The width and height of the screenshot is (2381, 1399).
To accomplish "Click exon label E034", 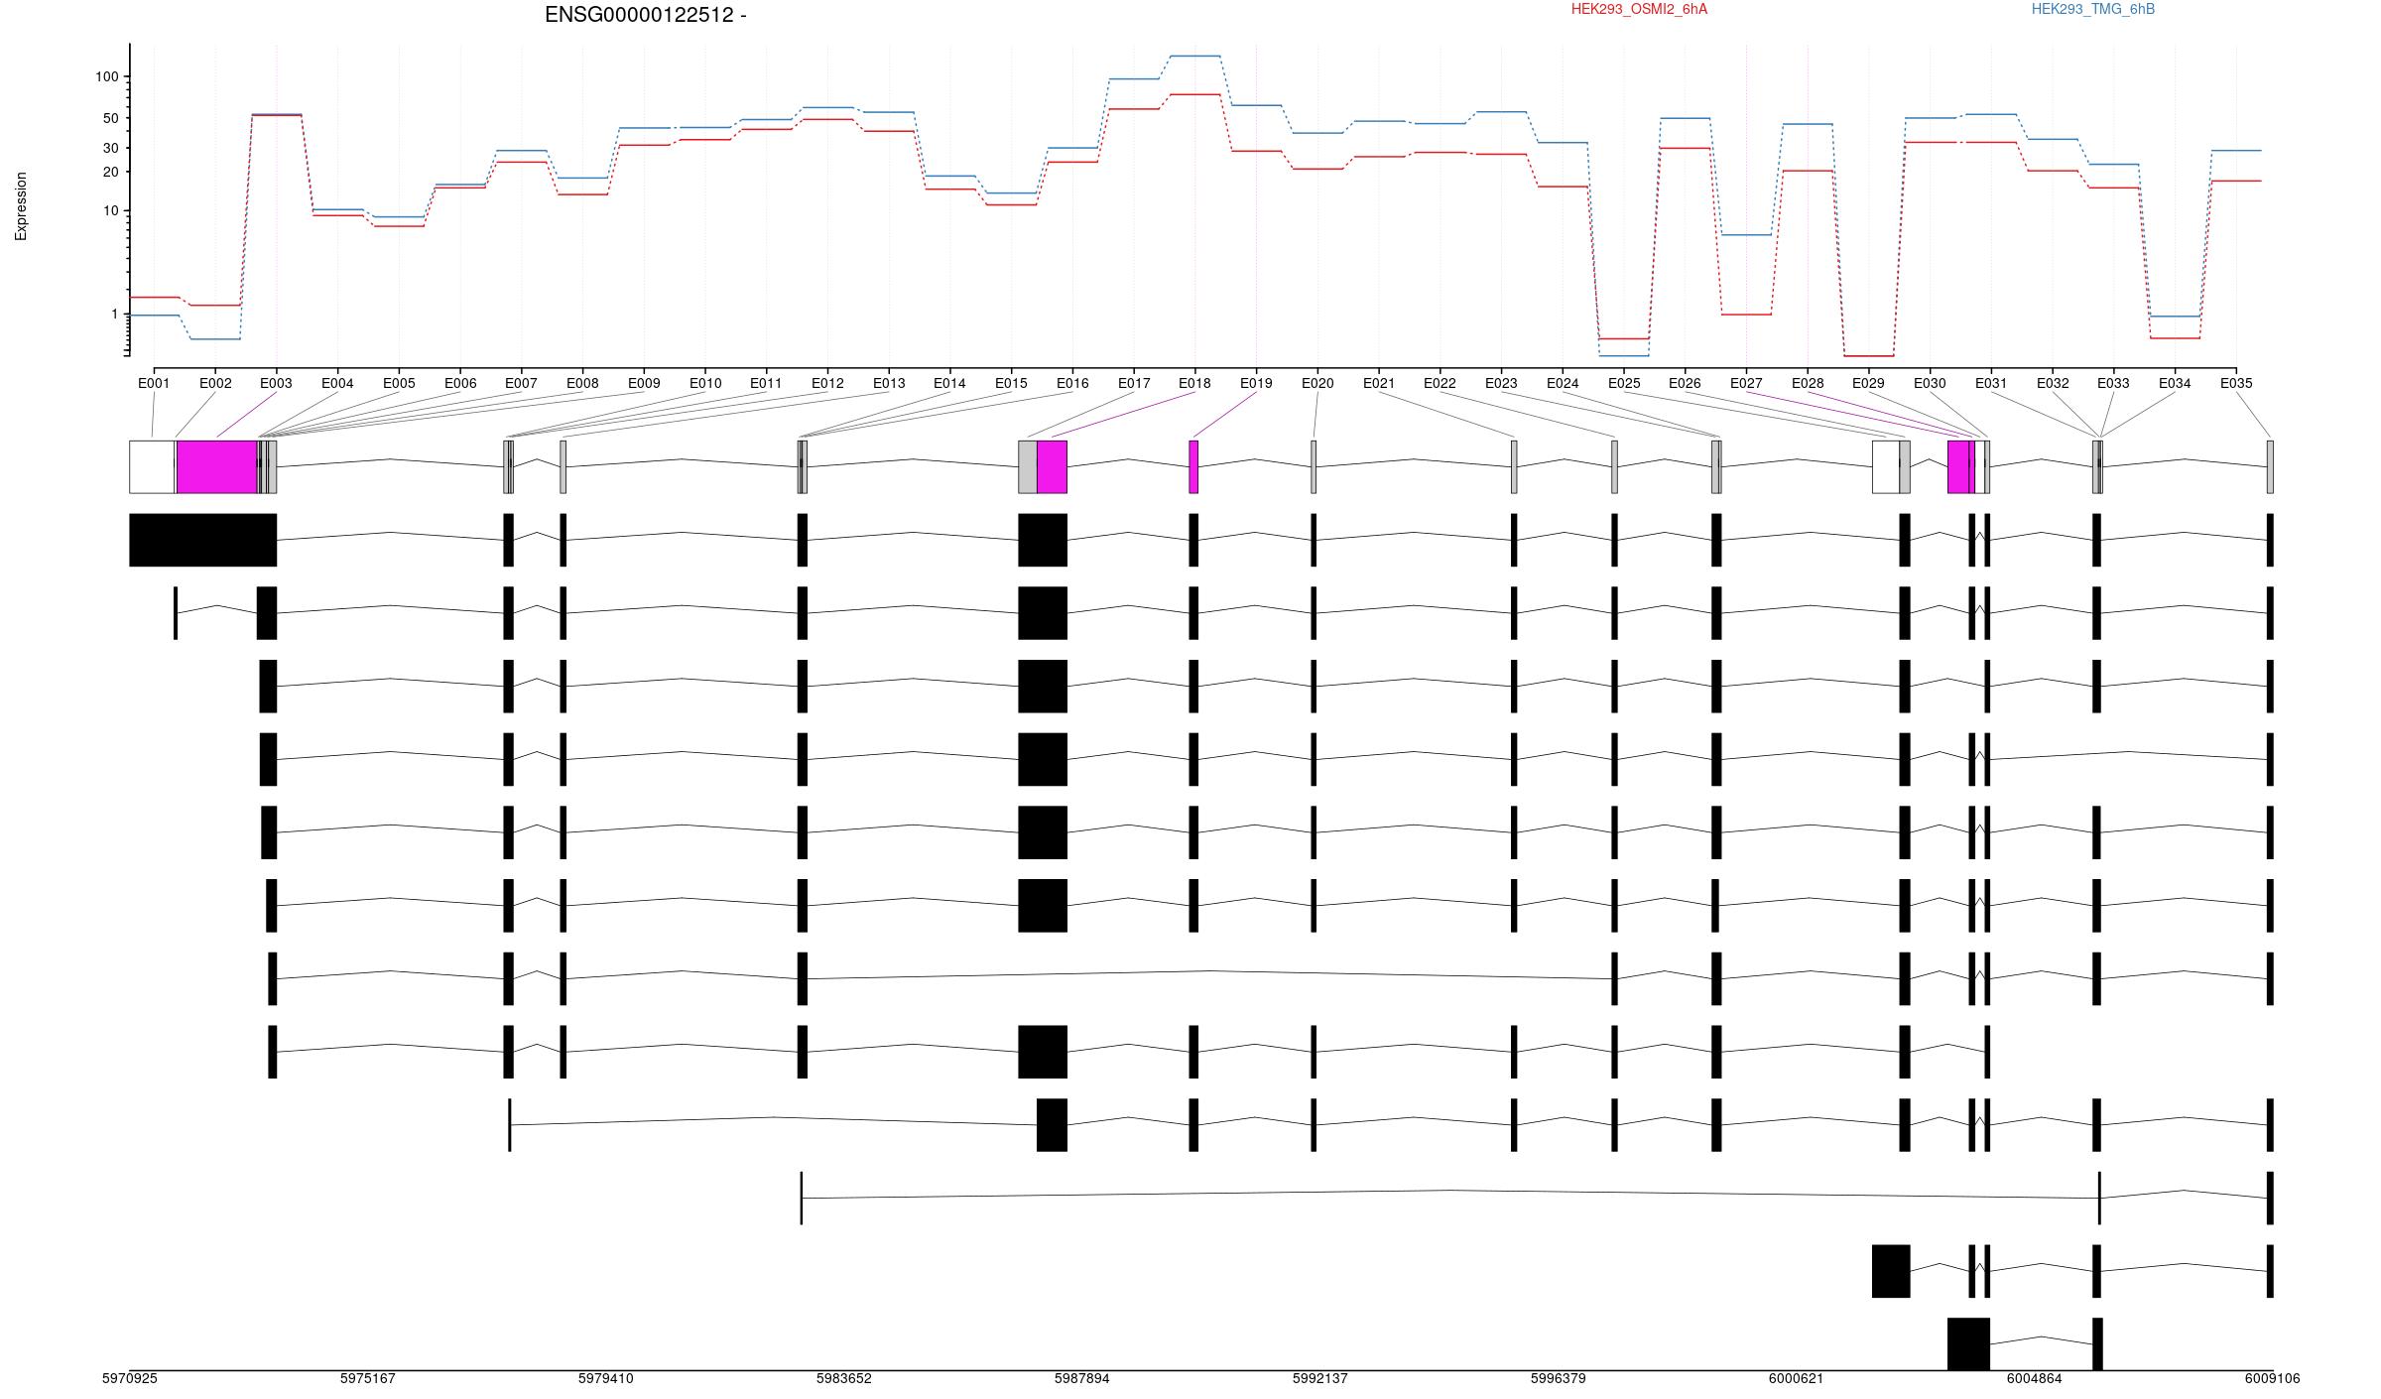I will coord(2175,383).
